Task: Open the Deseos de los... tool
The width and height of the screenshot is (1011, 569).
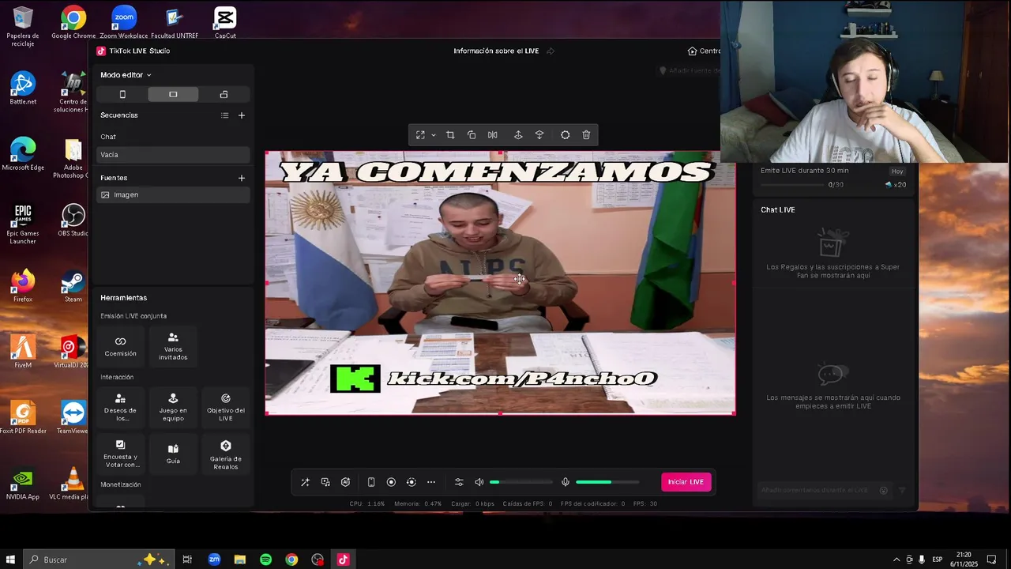Action: [x=120, y=407]
